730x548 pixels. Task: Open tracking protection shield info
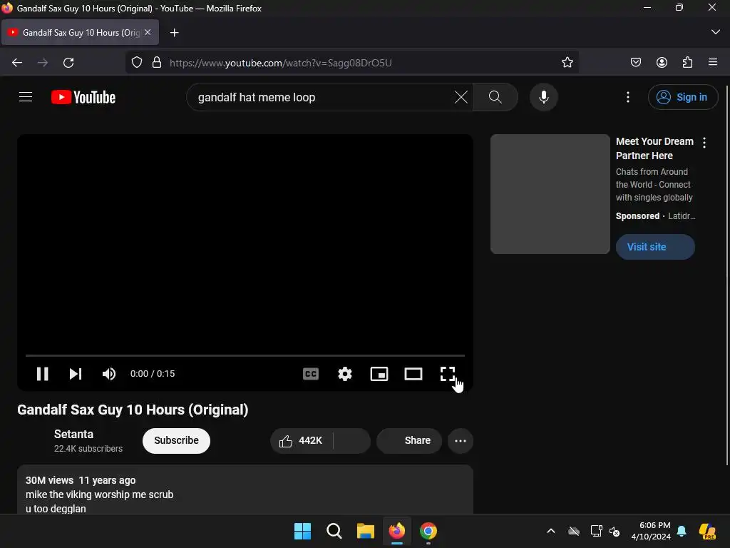(x=137, y=63)
